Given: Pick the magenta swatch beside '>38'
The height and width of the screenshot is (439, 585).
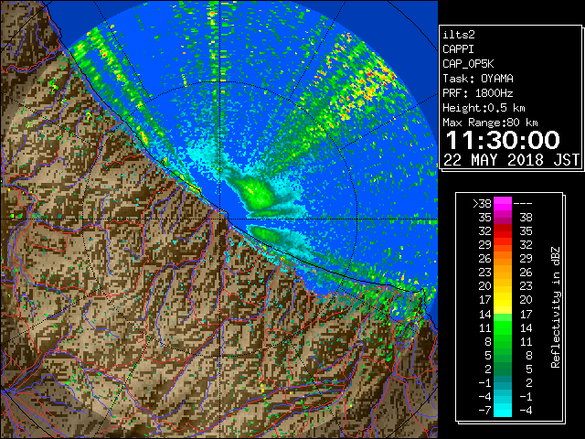Looking at the screenshot, I should click(x=503, y=204).
